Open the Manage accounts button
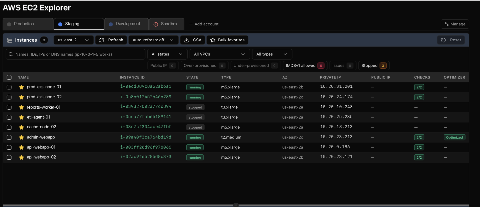The height and width of the screenshot is (207, 480). (x=455, y=24)
